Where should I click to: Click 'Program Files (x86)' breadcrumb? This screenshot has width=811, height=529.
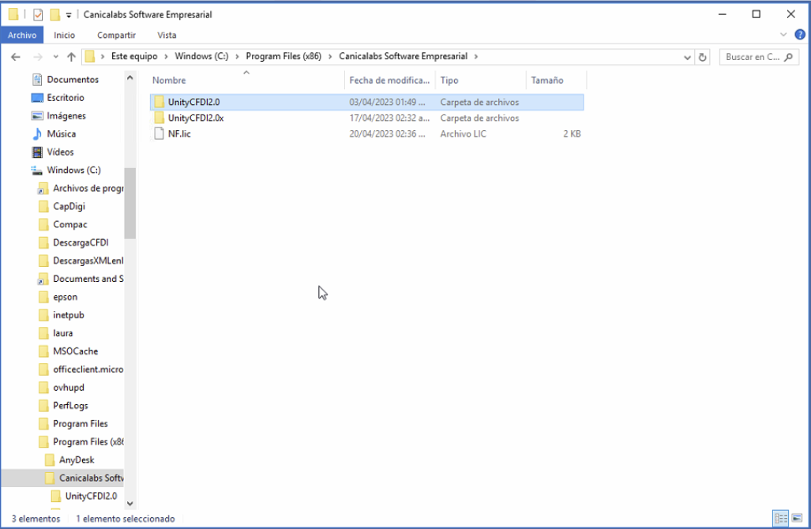coord(283,56)
